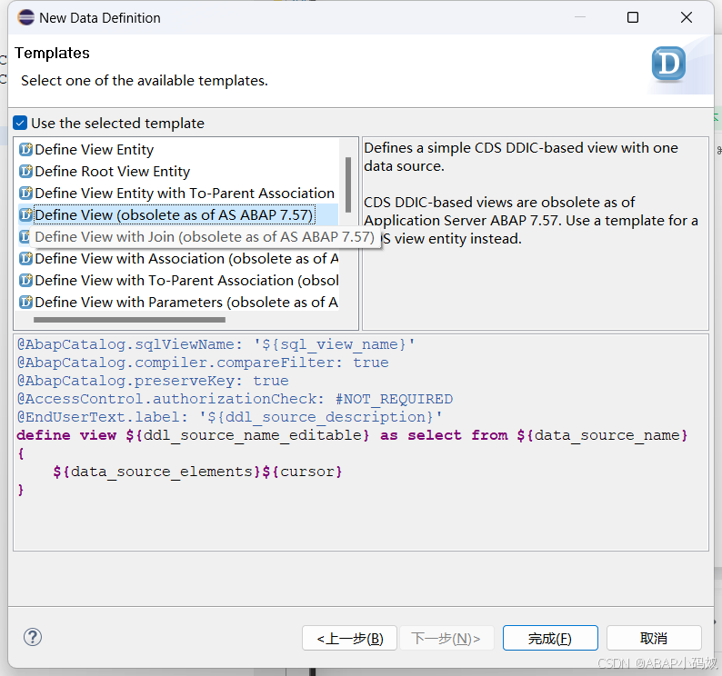Close the New Data Definition dialog
The height and width of the screenshot is (676, 722).
(x=687, y=17)
